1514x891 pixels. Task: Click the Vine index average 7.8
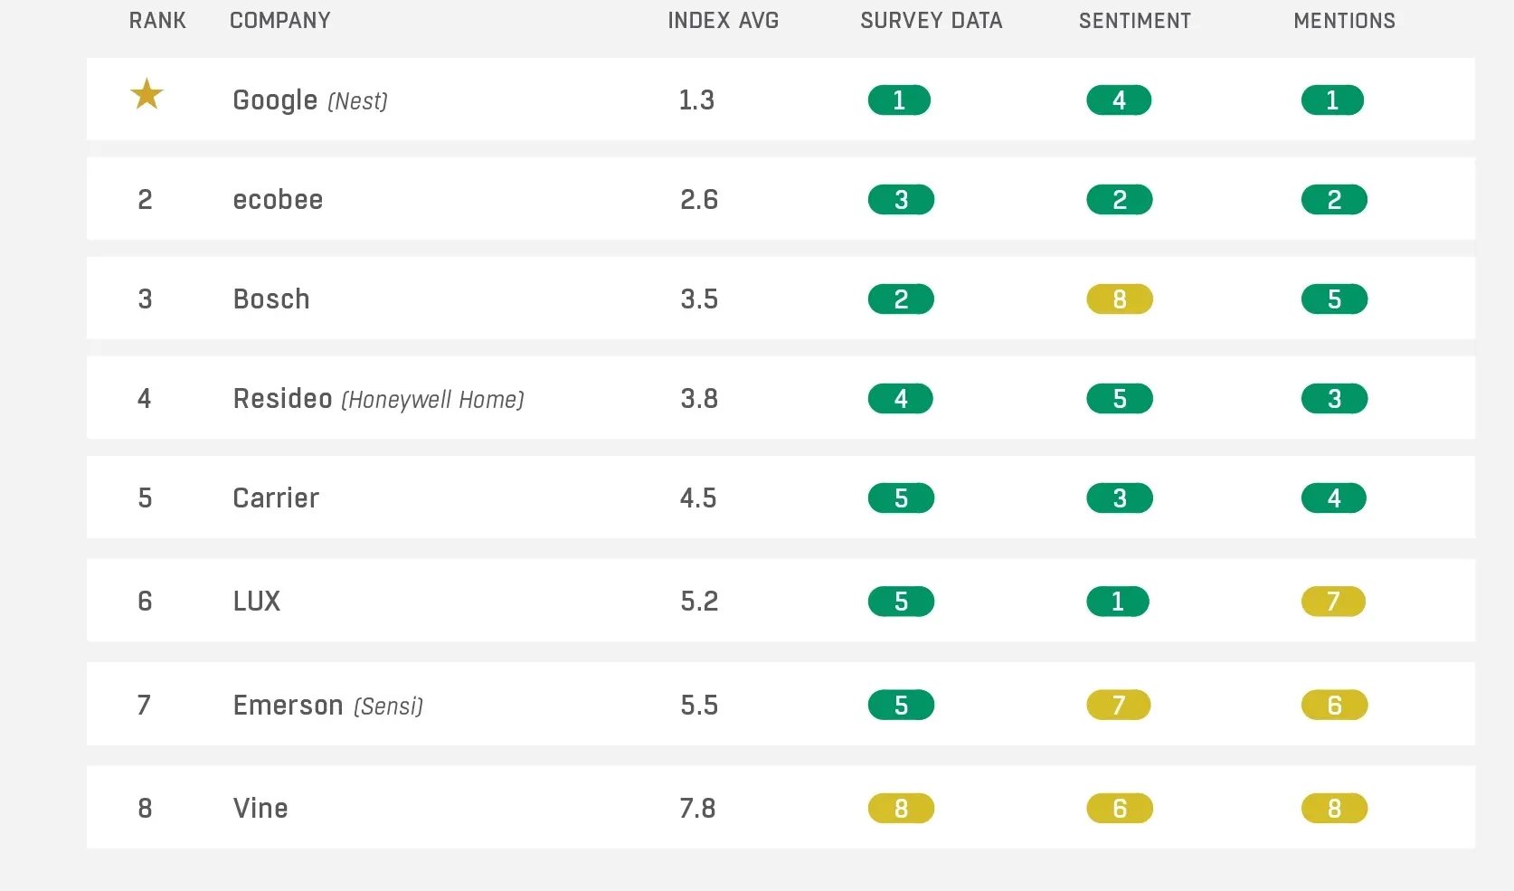tap(697, 809)
